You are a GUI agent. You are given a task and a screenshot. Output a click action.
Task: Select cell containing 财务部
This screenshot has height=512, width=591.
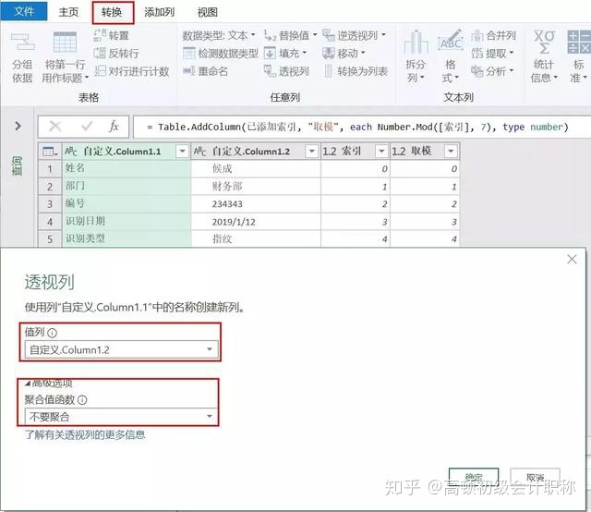(x=256, y=187)
